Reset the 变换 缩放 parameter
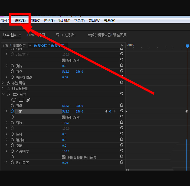 [x=122, y=122]
